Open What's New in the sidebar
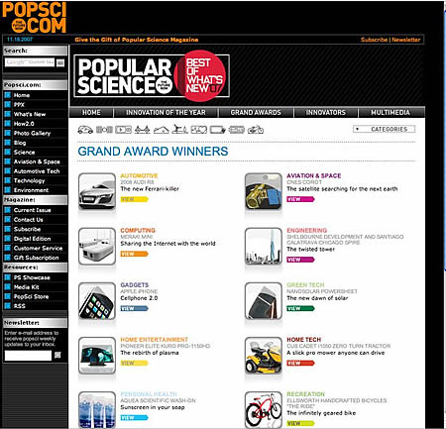Screen dimensions: 446x429 click(x=30, y=114)
